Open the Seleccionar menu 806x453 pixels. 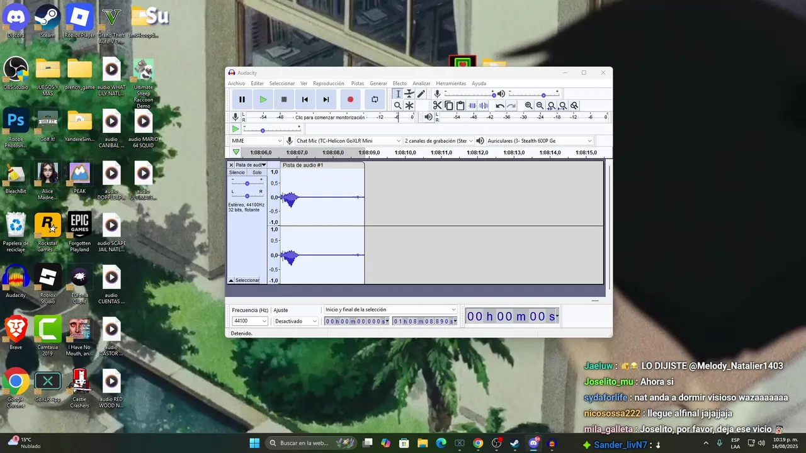pos(282,83)
